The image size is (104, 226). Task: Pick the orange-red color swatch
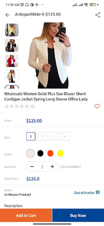point(50,153)
